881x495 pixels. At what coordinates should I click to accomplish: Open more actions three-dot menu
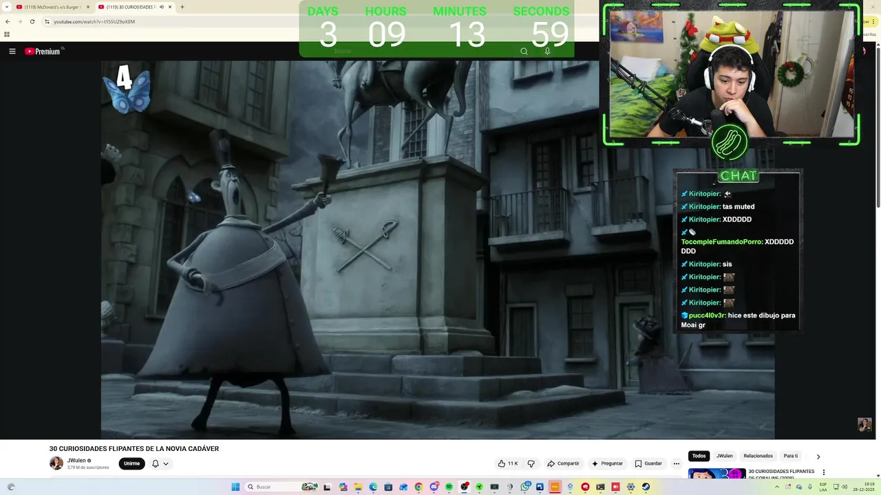[676, 463]
